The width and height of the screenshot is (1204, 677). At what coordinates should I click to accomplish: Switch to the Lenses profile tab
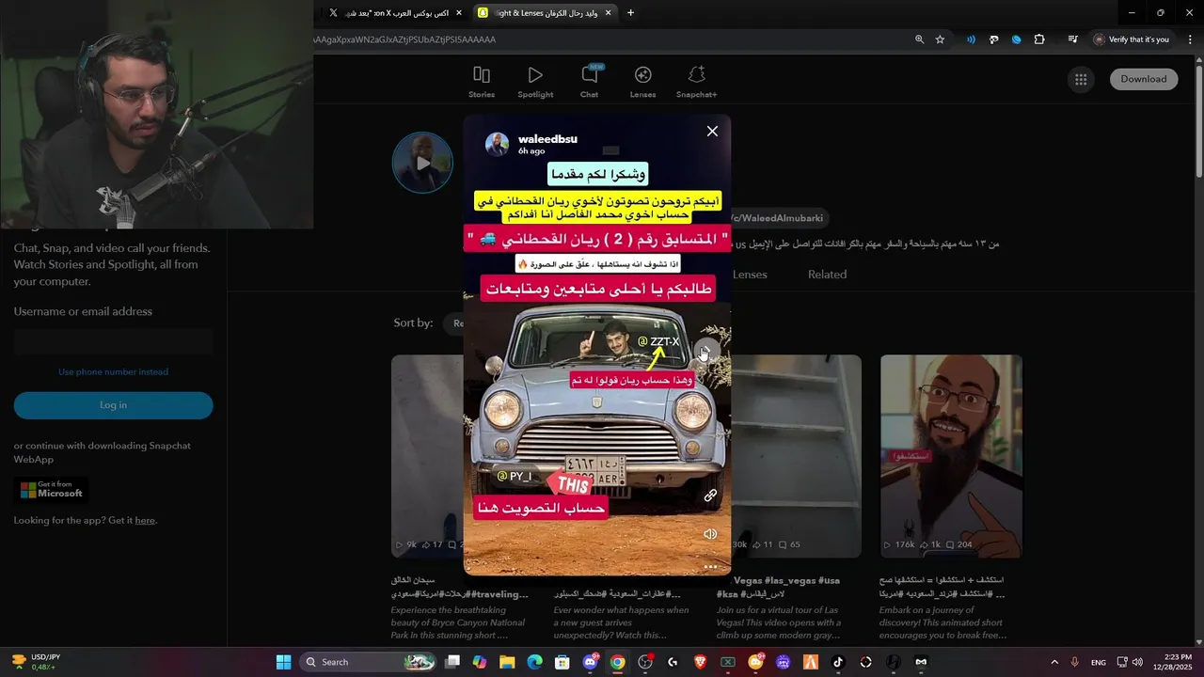pyautogui.click(x=750, y=275)
